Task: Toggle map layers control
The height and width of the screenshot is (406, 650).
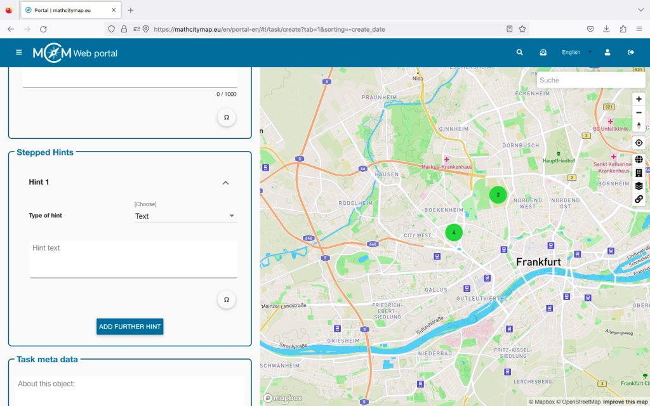Action: pyautogui.click(x=639, y=186)
